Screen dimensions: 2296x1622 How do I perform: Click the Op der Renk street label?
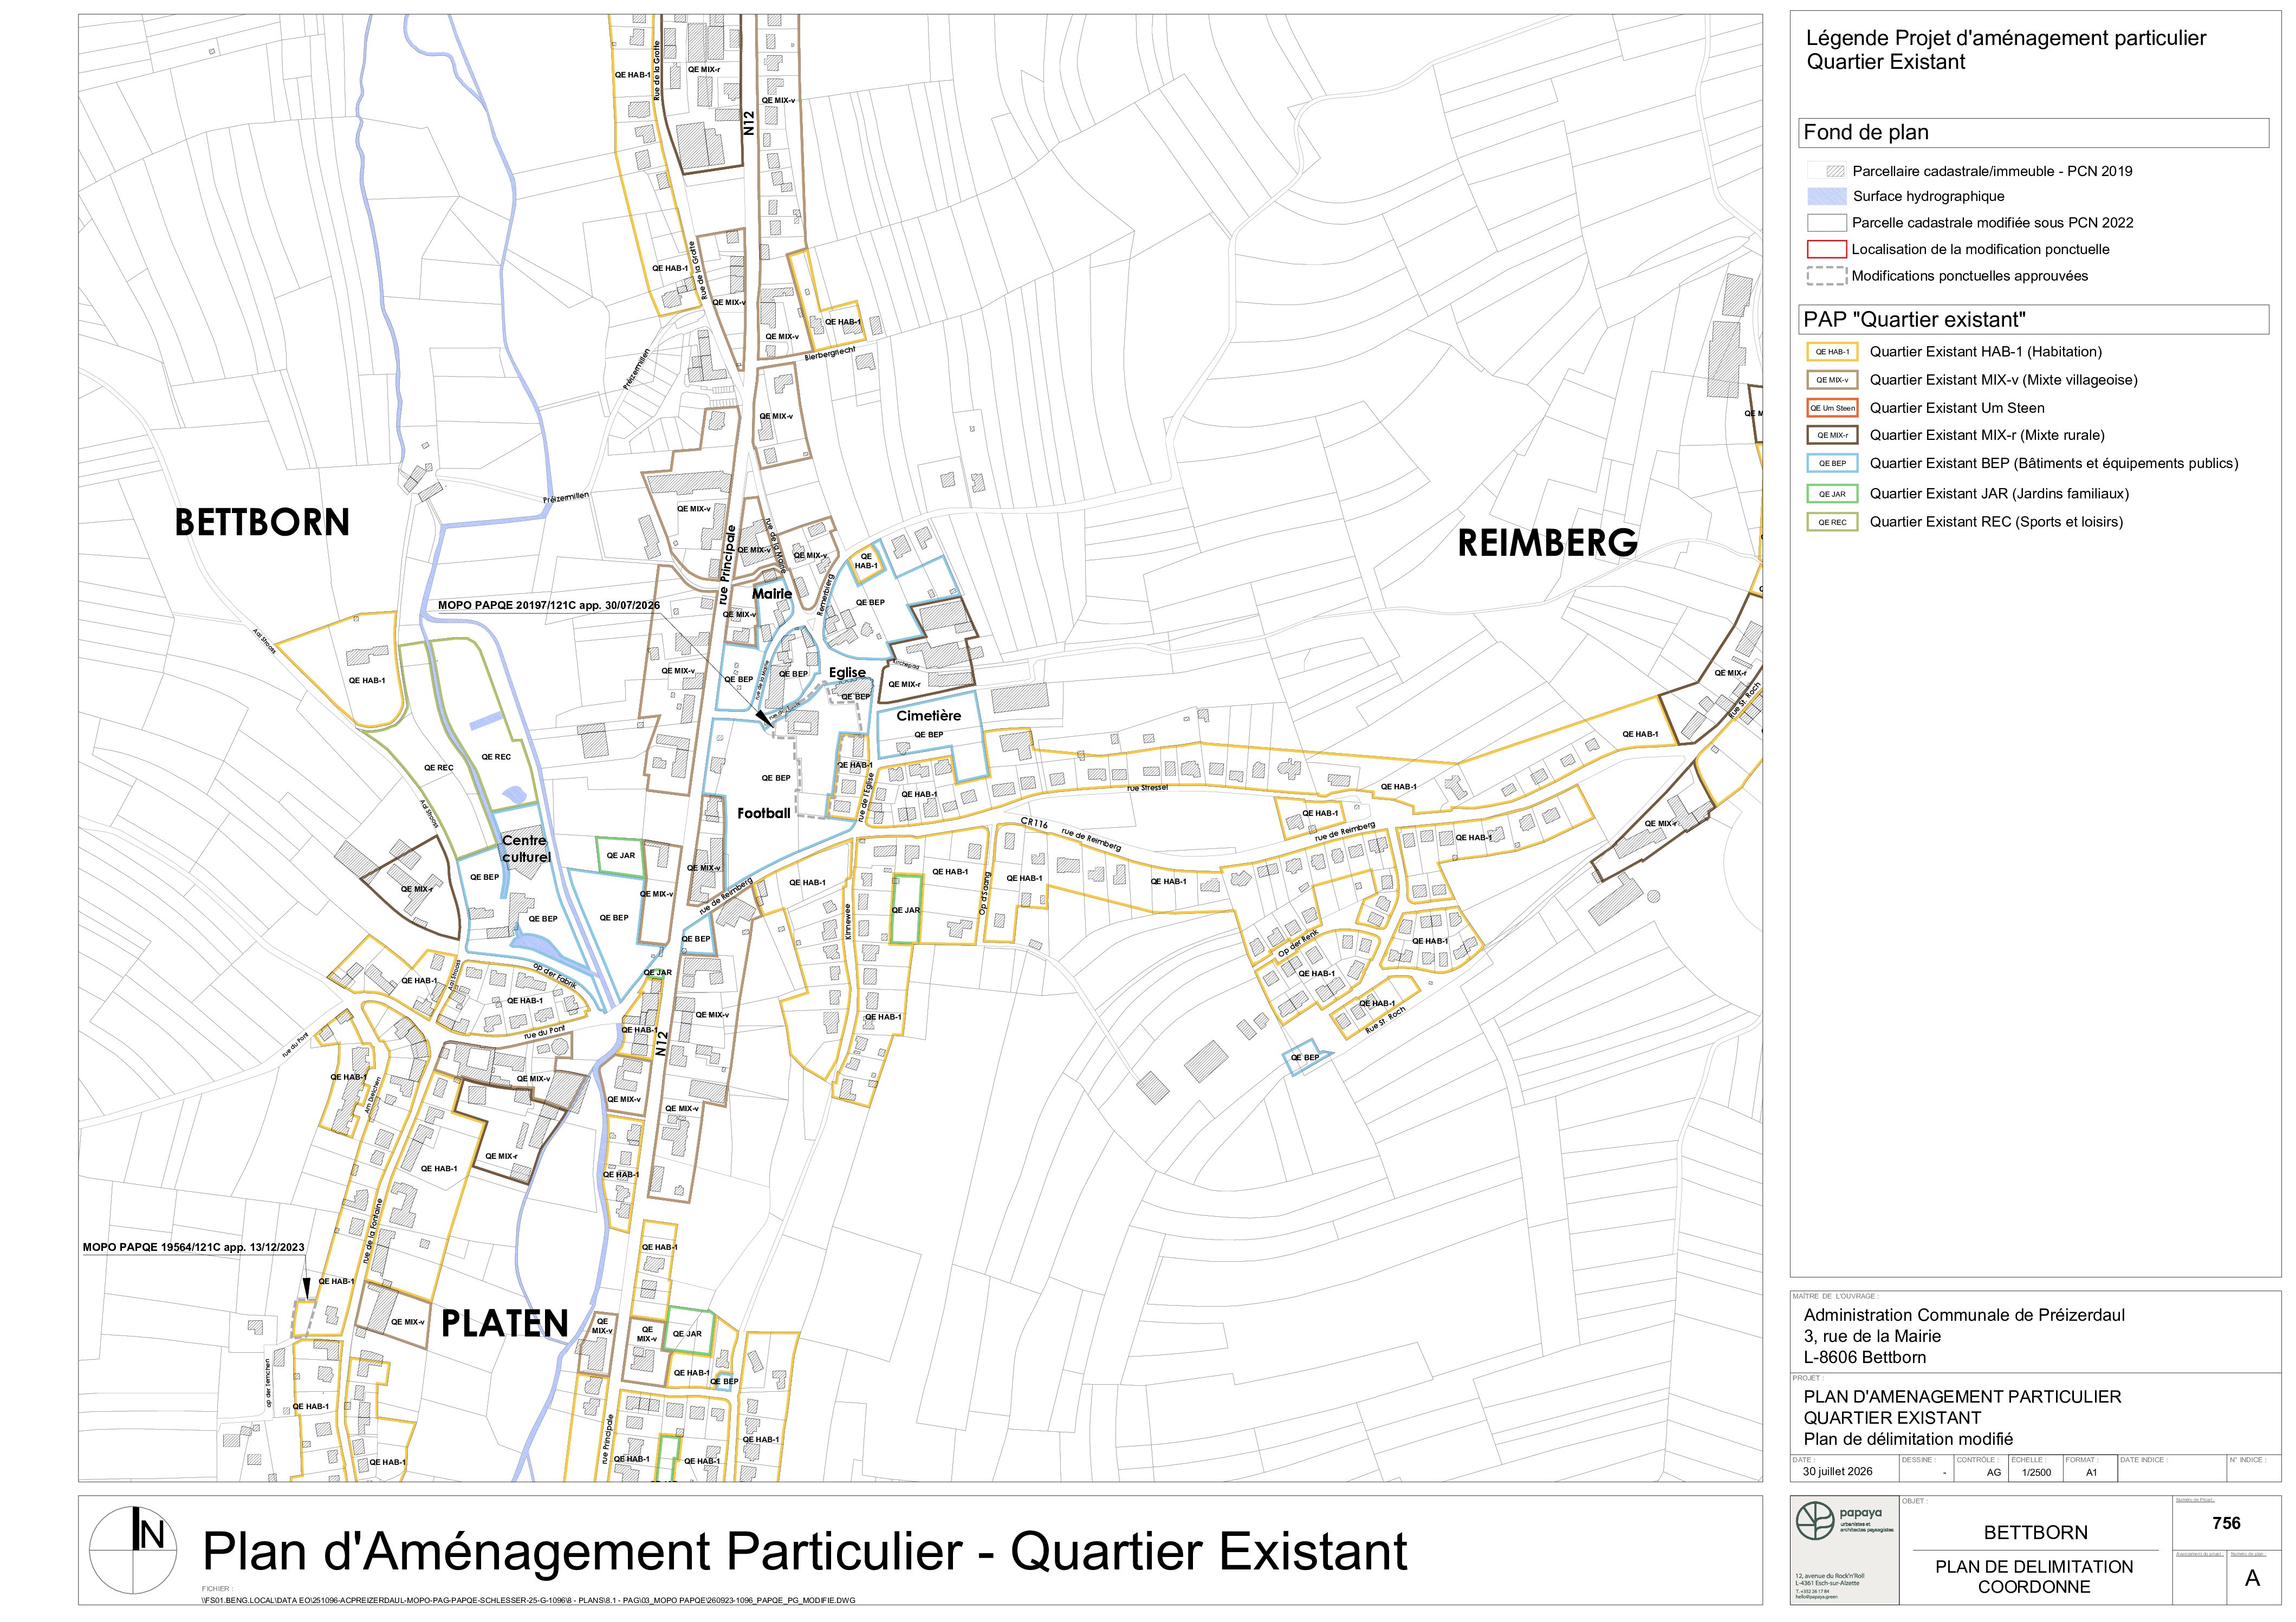(x=1299, y=945)
